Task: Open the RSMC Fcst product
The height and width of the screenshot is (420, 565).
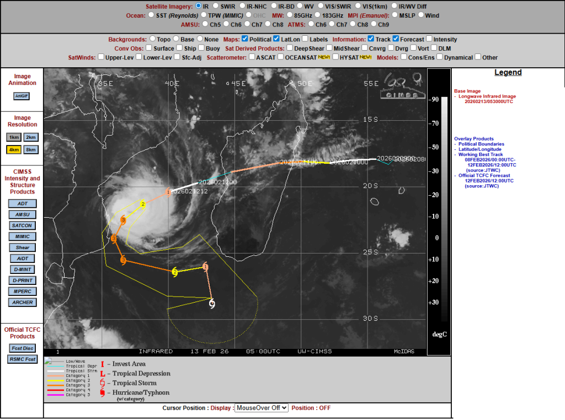Action: coord(22,359)
